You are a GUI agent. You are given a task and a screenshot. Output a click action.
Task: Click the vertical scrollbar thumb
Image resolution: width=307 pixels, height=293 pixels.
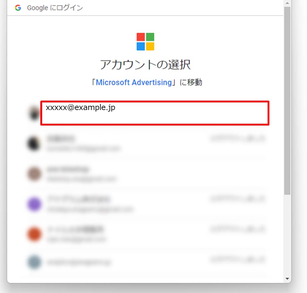[x=287, y=100]
